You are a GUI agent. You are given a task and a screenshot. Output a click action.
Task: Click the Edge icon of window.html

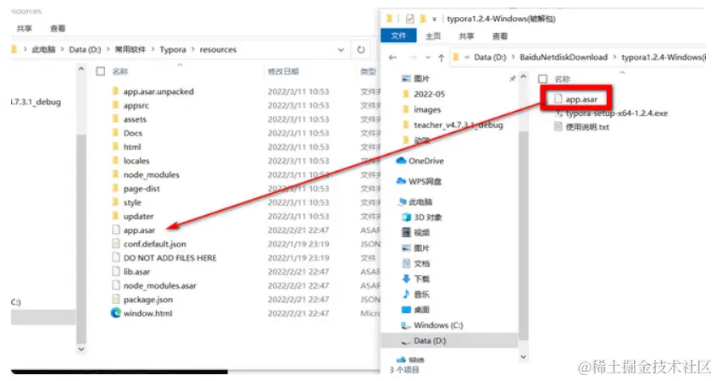pyautogui.click(x=116, y=313)
